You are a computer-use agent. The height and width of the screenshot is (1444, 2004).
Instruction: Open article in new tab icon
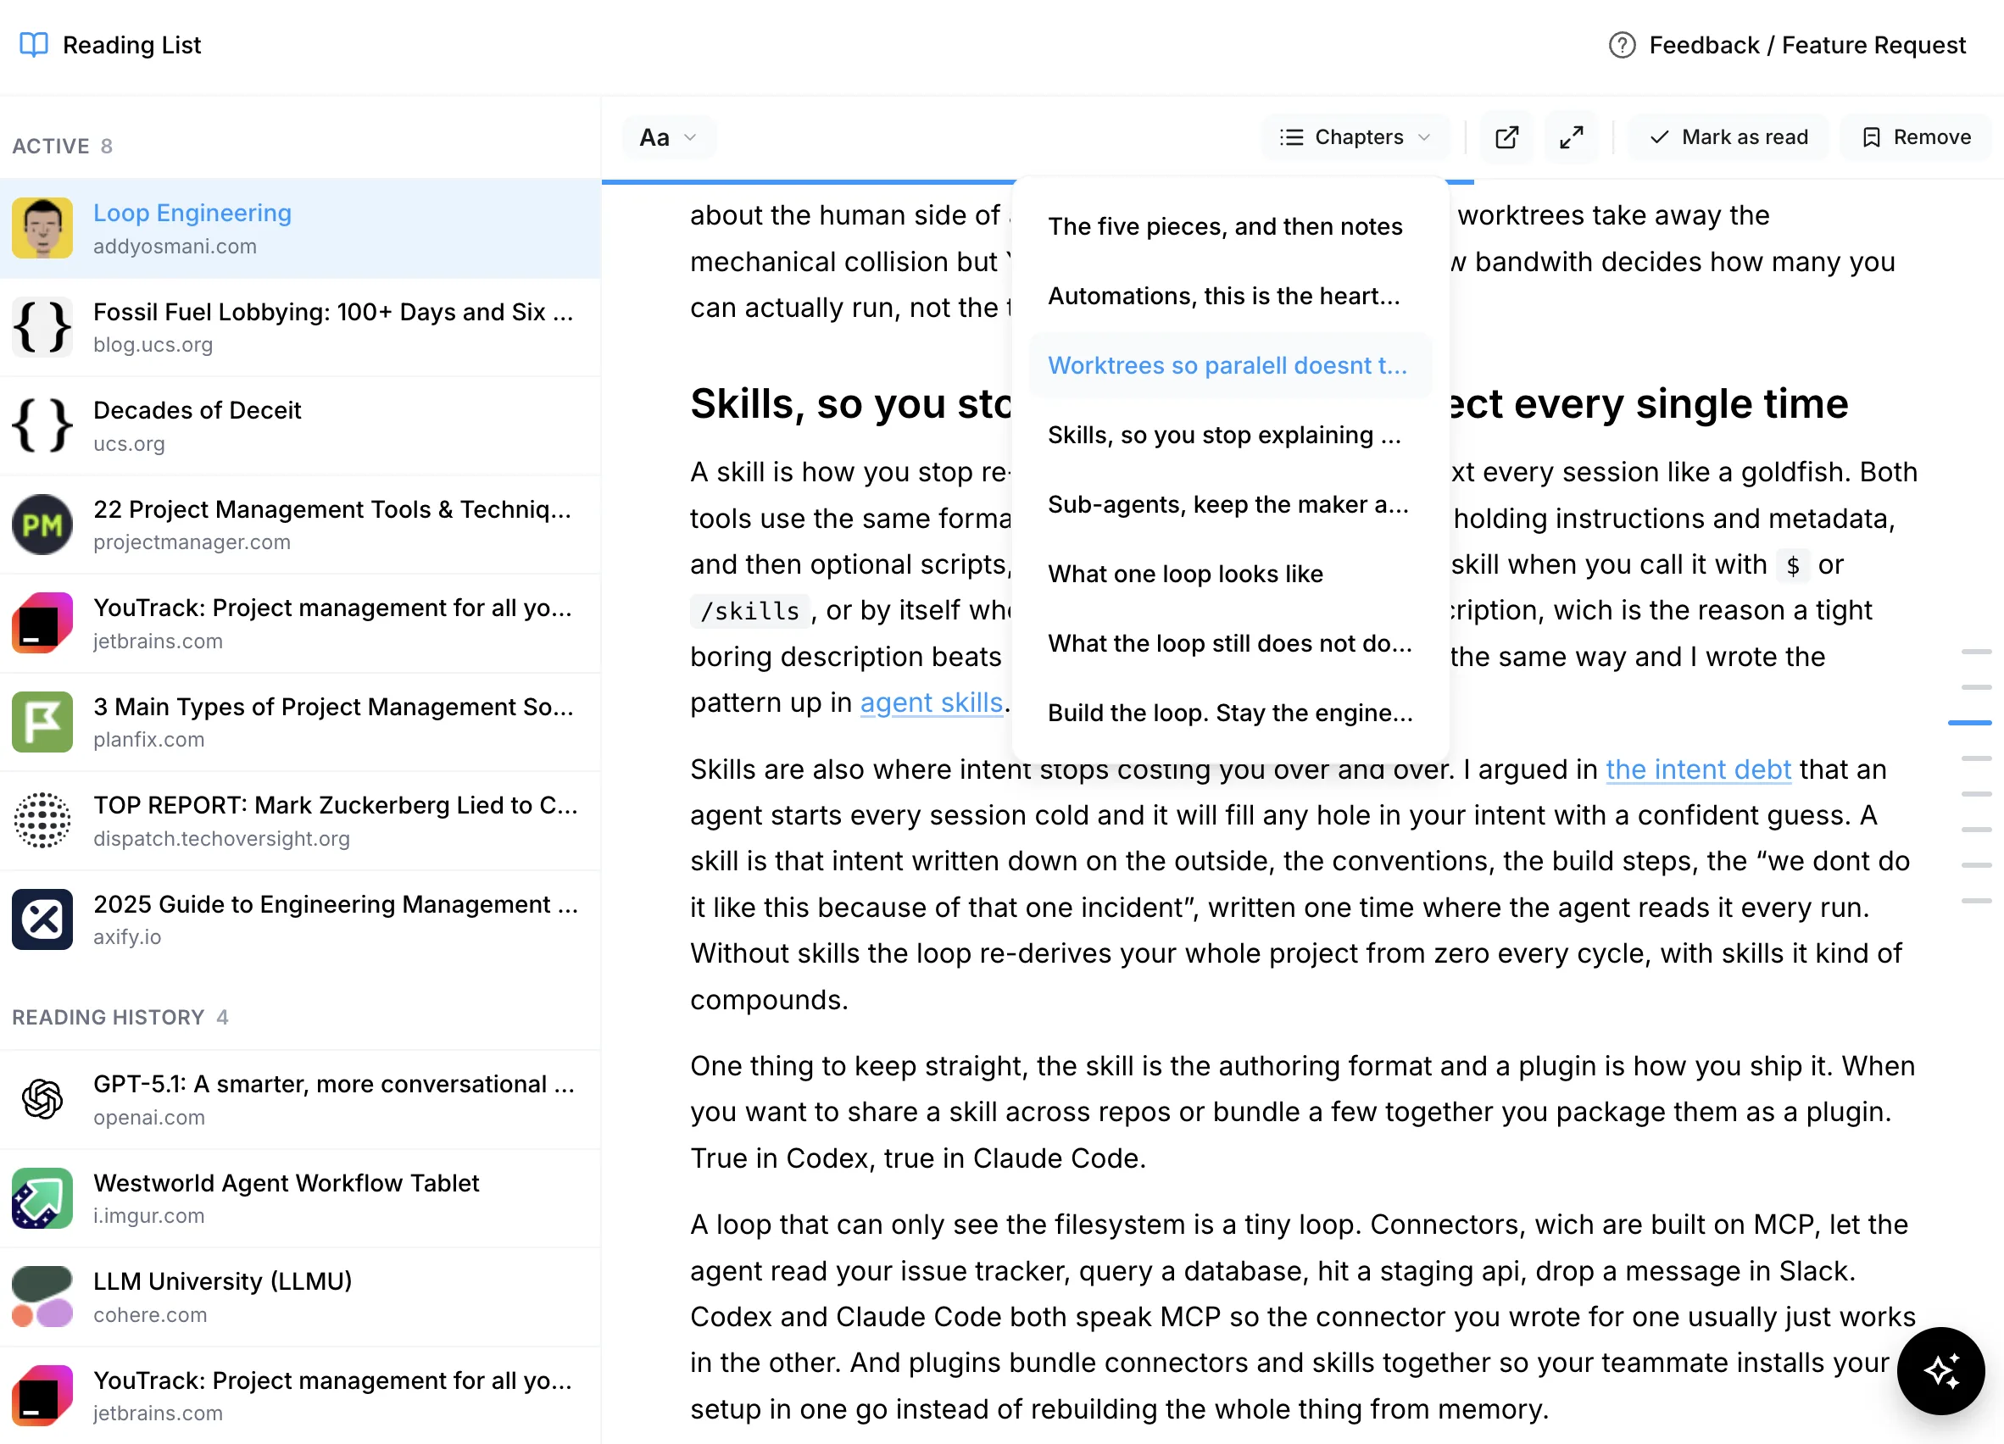[x=1506, y=137]
